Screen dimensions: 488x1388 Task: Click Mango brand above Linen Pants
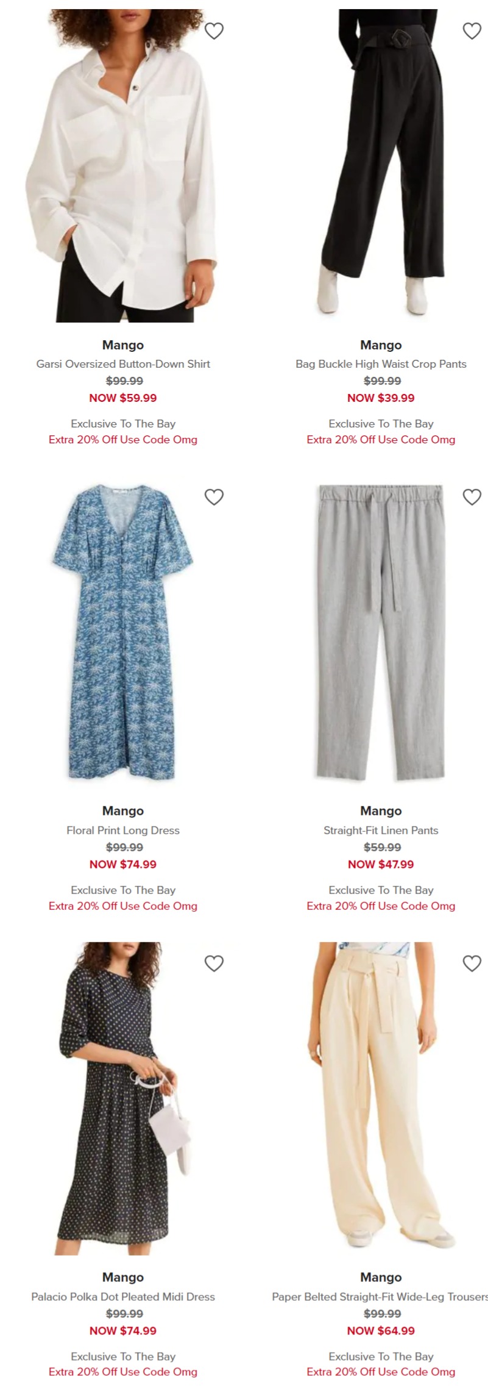[x=381, y=811]
